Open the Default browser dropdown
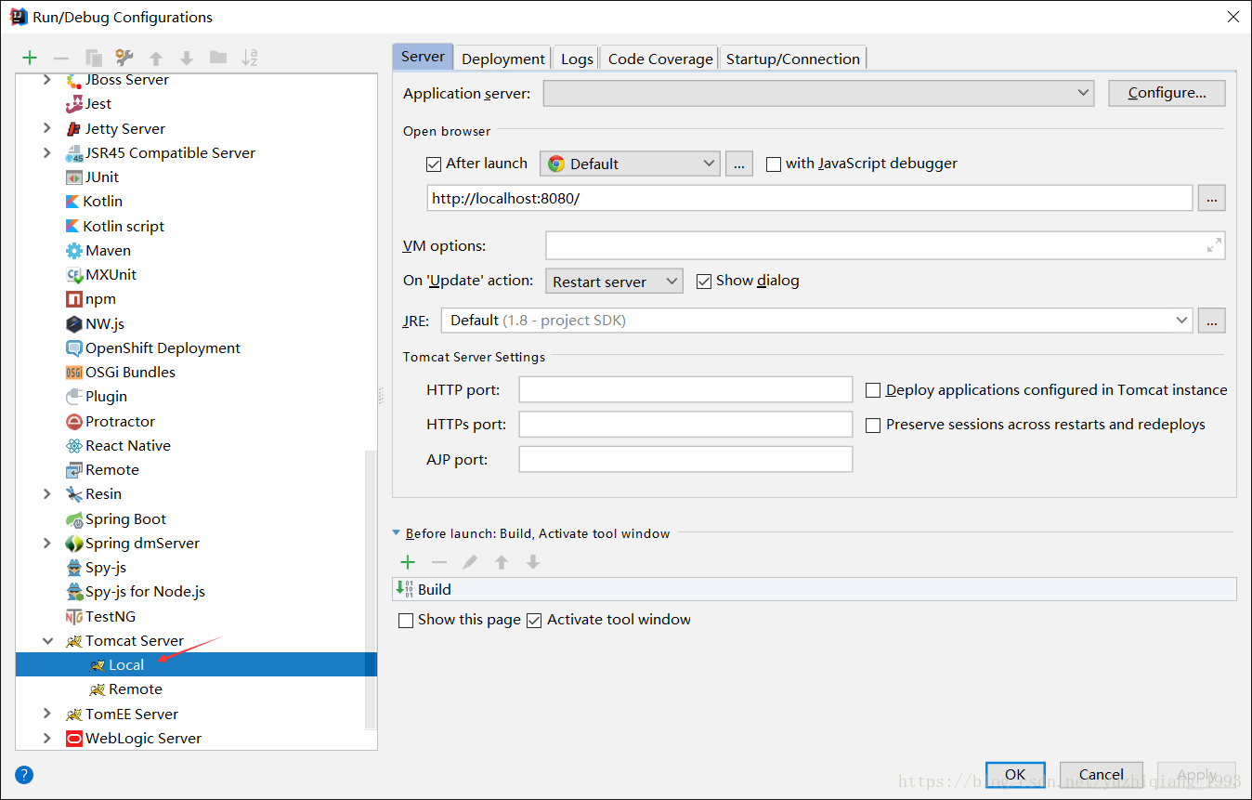The width and height of the screenshot is (1252, 800). (x=630, y=164)
